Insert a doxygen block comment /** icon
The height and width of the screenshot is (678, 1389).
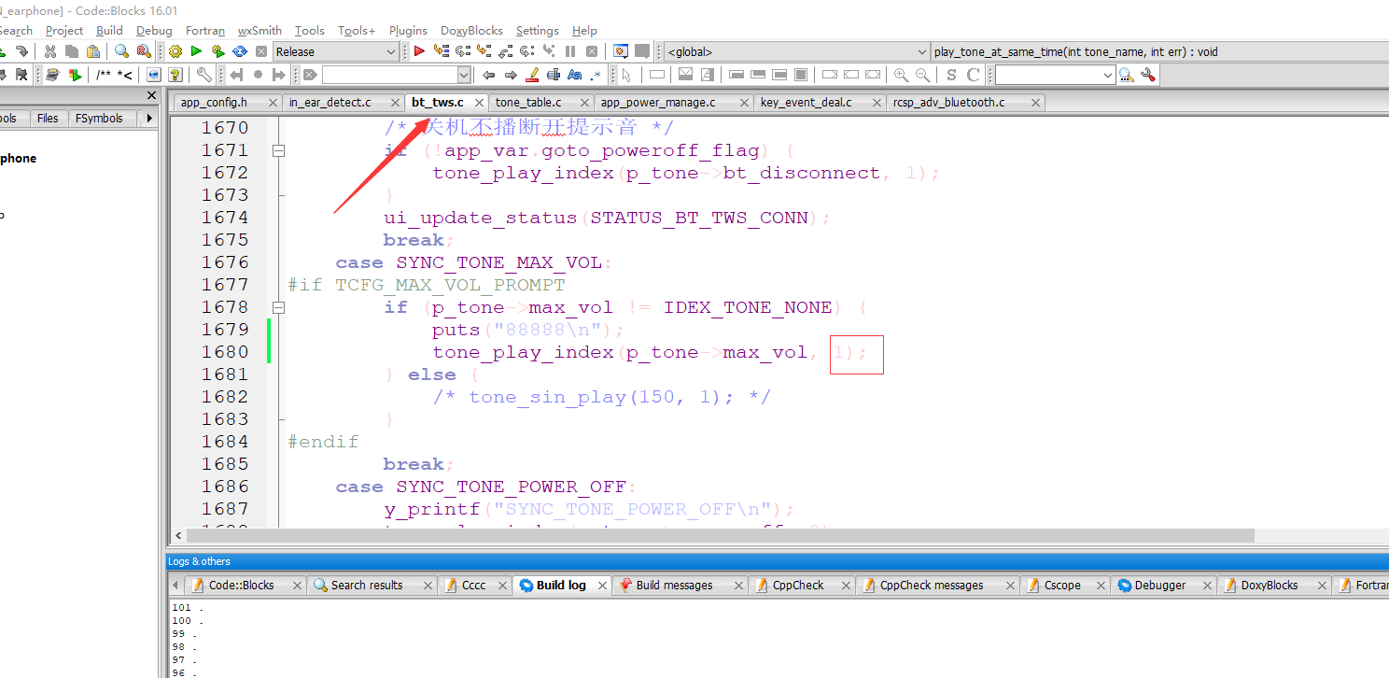pos(104,75)
